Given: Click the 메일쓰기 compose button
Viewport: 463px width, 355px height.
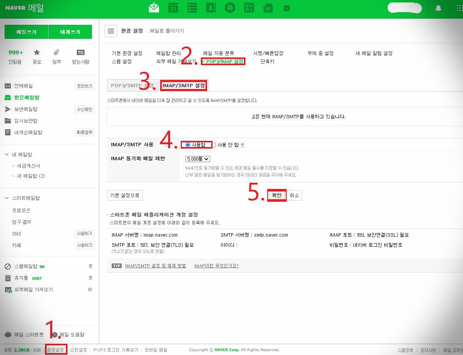Looking at the screenshot, I should pos(26,31).
